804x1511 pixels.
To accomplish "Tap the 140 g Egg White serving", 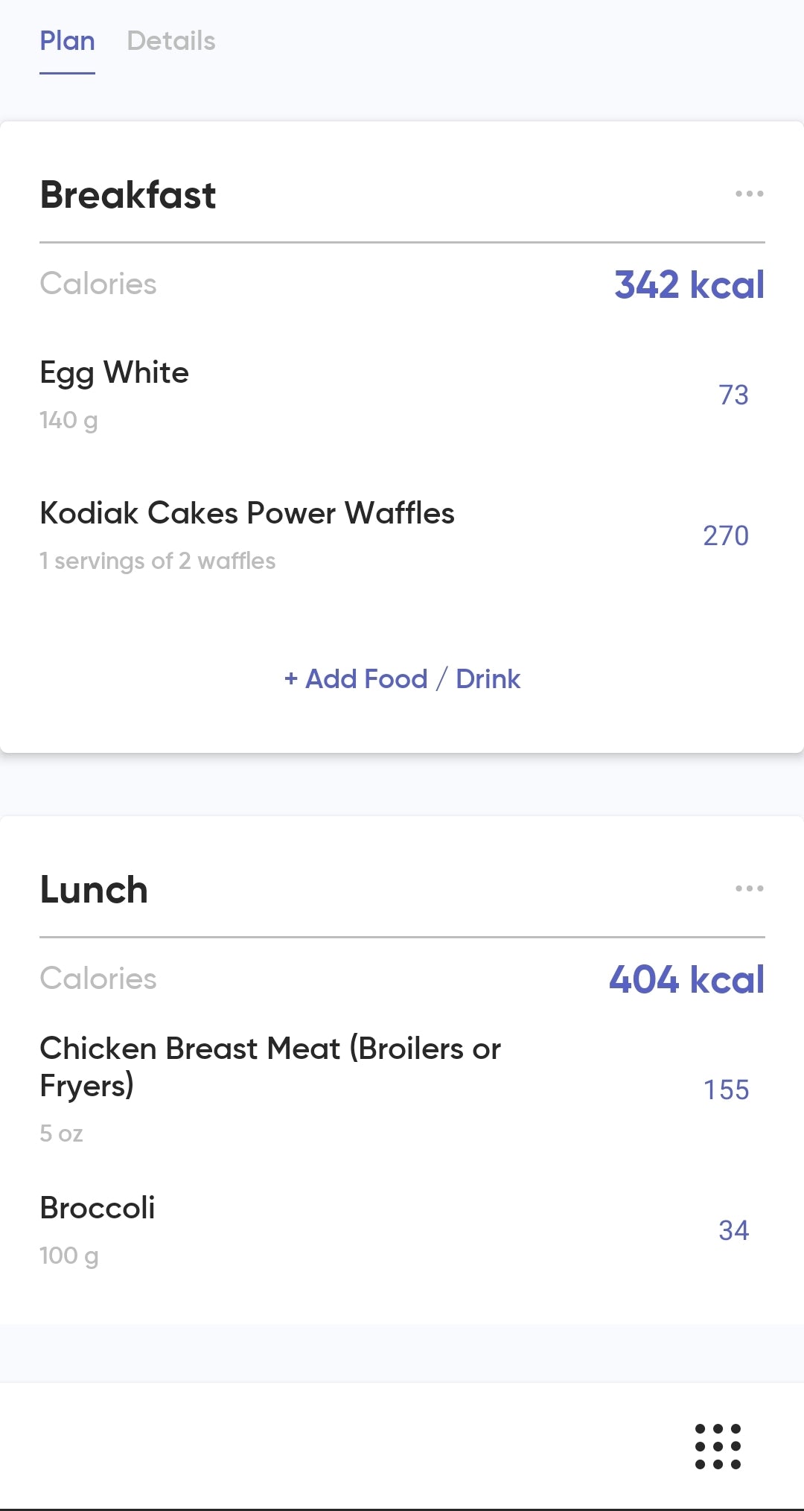I will coord(68,420).
